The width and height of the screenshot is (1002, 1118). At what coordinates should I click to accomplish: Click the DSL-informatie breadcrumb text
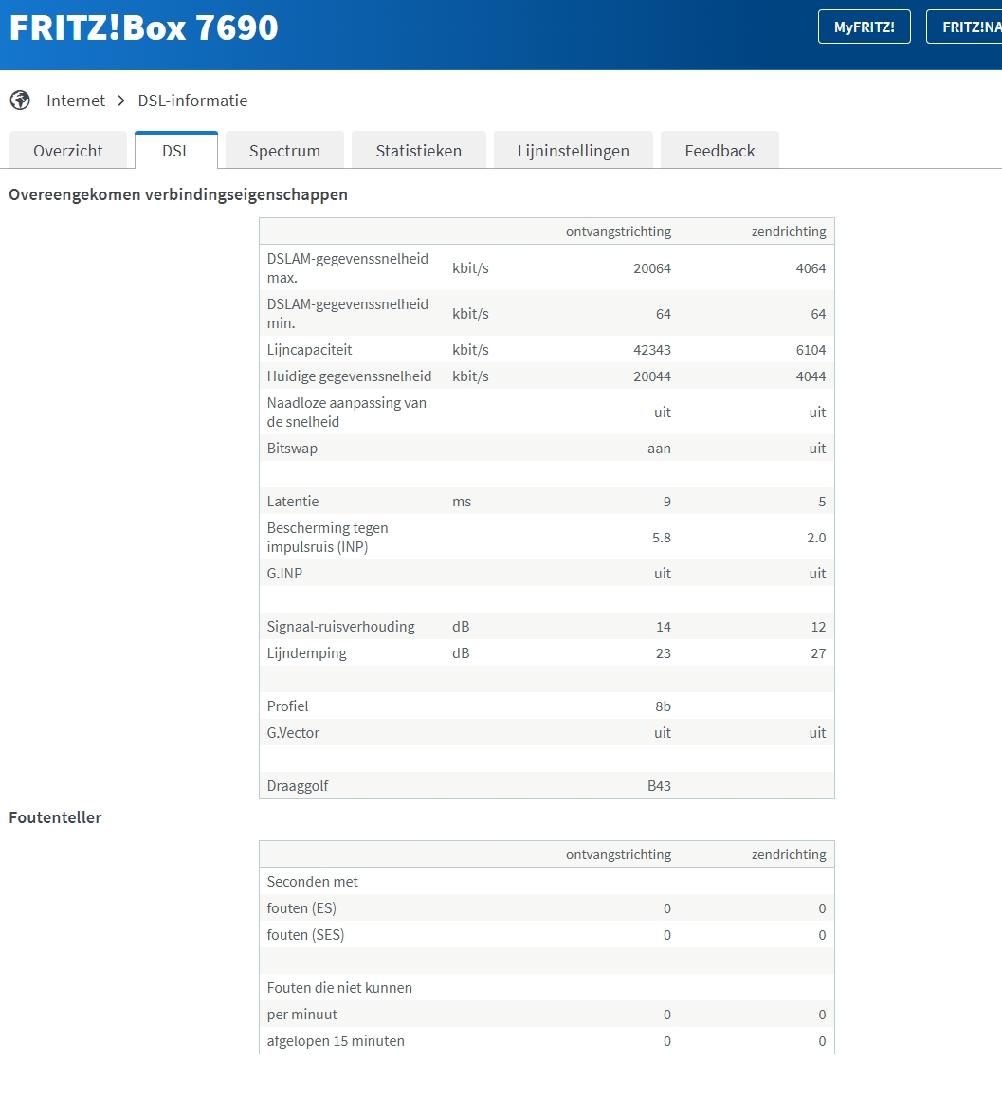pyautogui.click(x=192, y=101)
